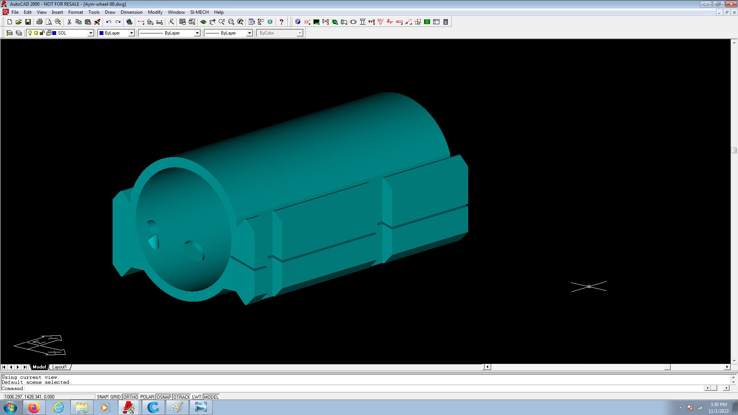The height and width of the screenshot is (415, 738).
Task: Save the drawing with the floppy disk icon
Action: coord(28,22)
